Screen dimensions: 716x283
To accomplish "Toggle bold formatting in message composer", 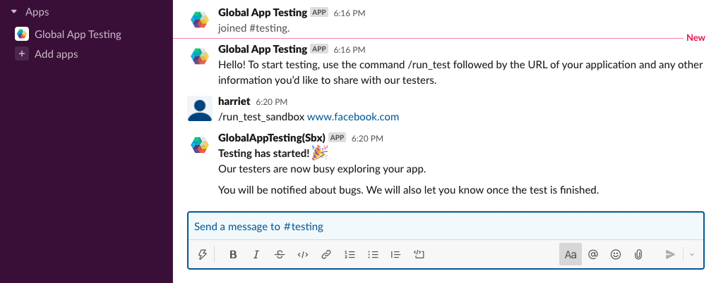I will 233,255.
